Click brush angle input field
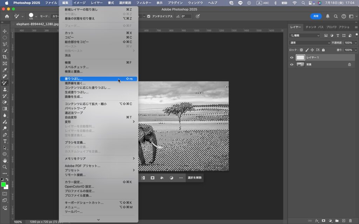This screenshot has height=224, width=359. coord(186,16)
